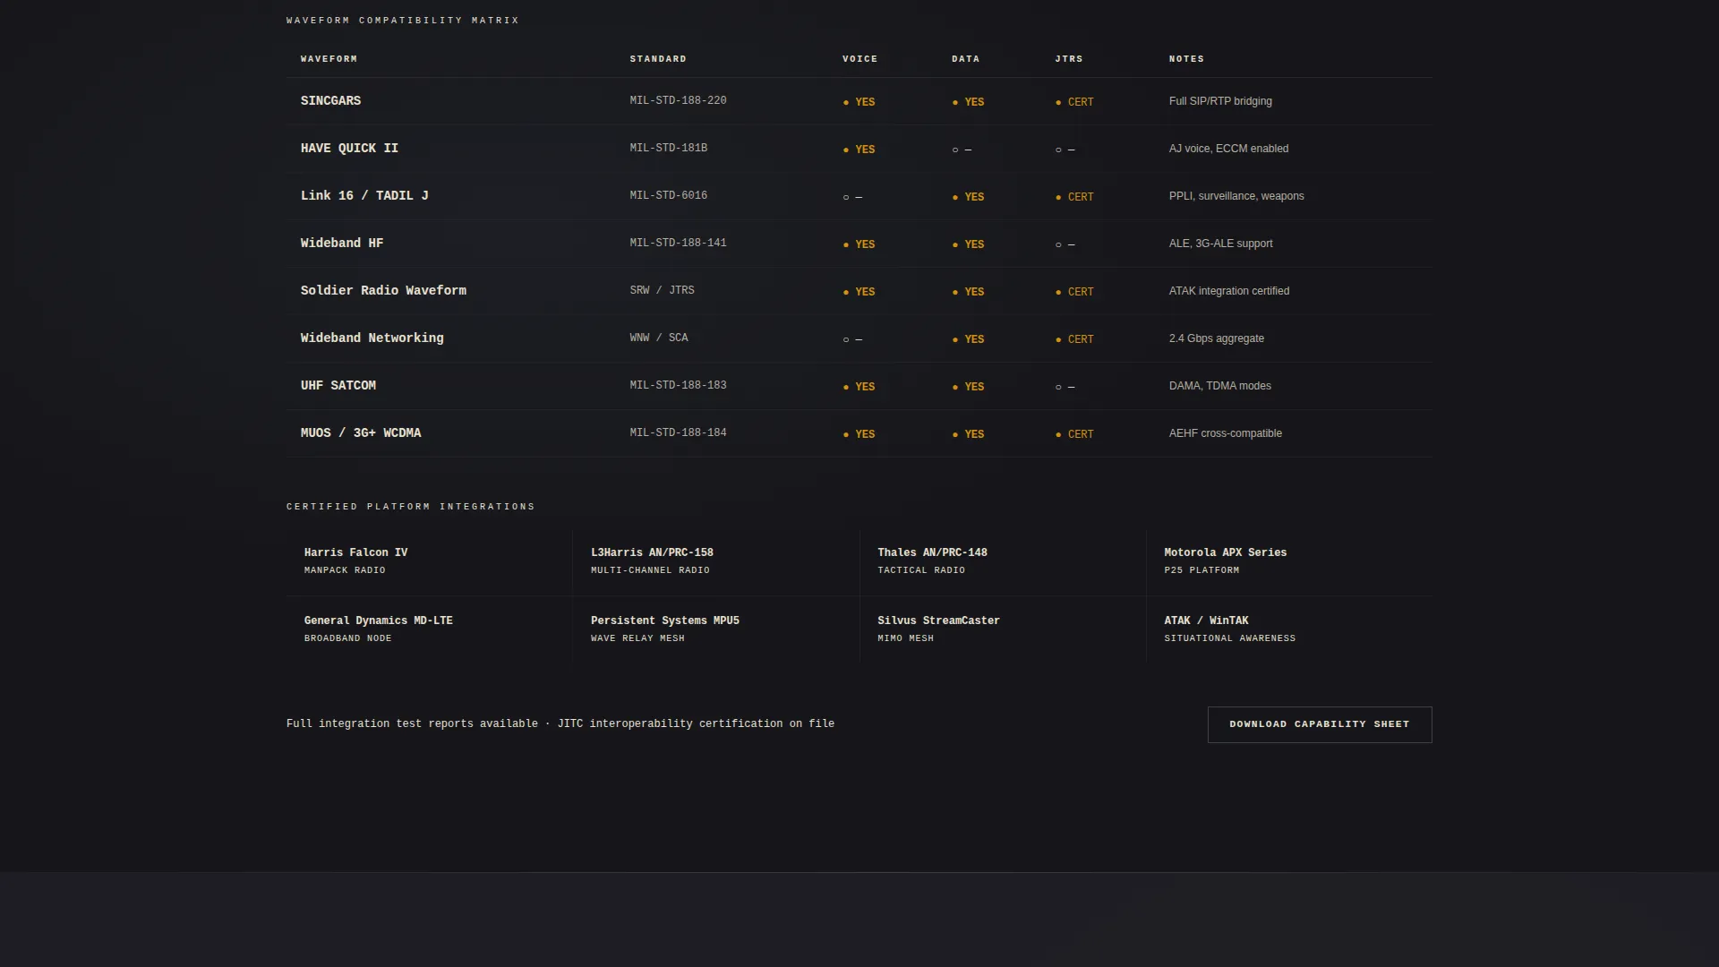Click the DAMA, TDMA modes note

pyautogui.click(x=1219, y=386)
